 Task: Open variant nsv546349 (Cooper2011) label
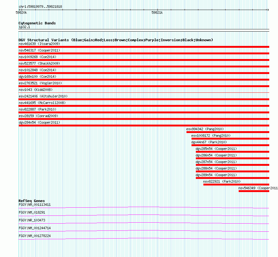(x=258, y=188)
